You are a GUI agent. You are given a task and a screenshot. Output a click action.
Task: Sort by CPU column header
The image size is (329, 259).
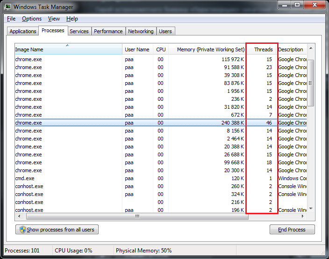pos(161,49)
